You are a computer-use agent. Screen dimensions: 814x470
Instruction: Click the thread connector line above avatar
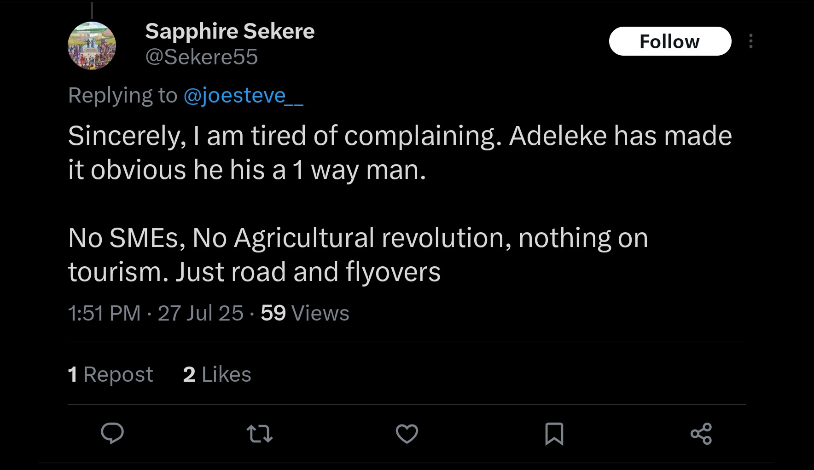tap(92, 10)
